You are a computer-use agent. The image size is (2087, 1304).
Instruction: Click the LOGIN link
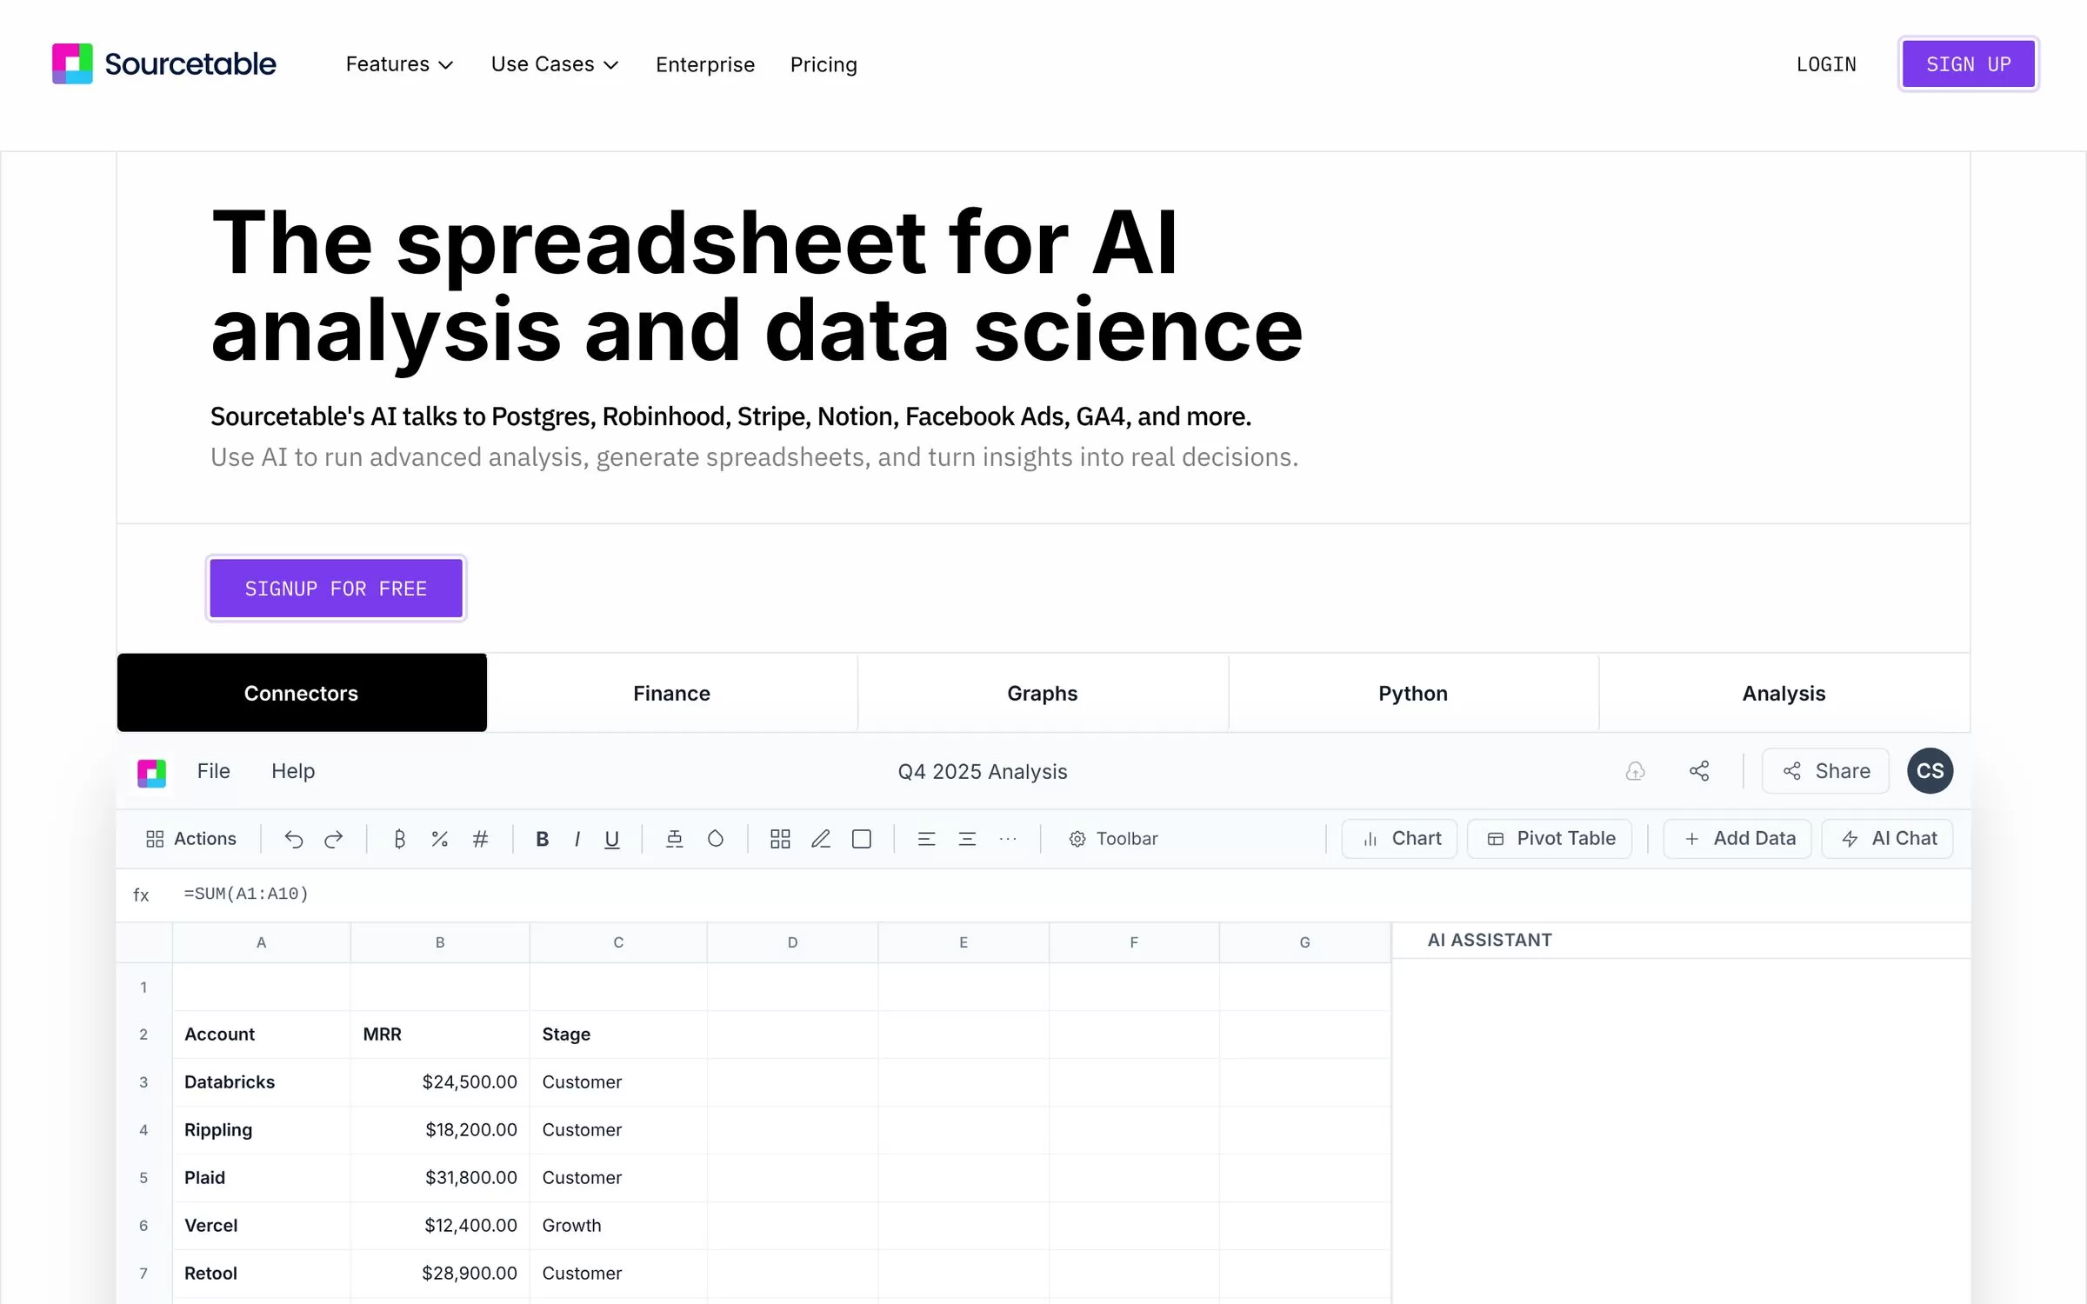point(1826,64)
